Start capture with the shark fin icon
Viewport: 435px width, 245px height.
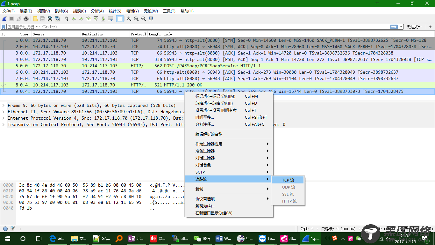pos(4,19)
